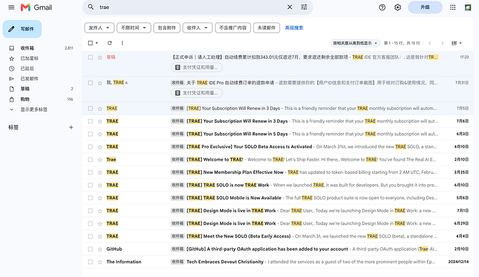Click 收件箱 tag on New Membership Plan row
The image size is (479, 277).
pyautogui.click(x=178, y=172)
